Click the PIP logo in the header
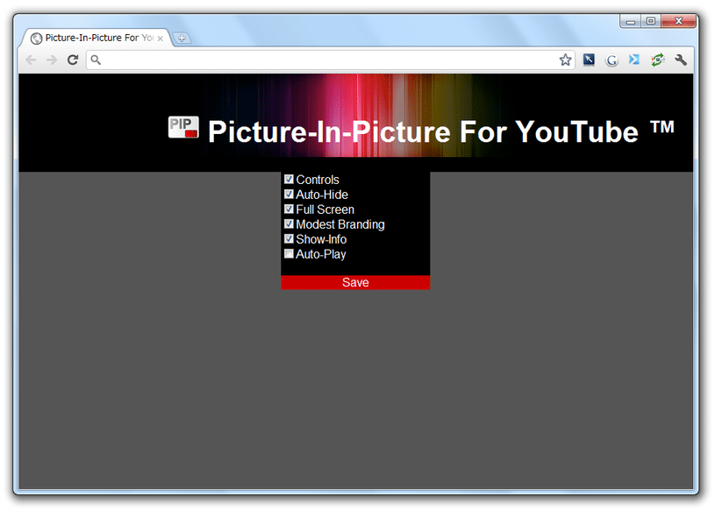The image size is (715, 510). pyautogui.click(x=183, y=127)
